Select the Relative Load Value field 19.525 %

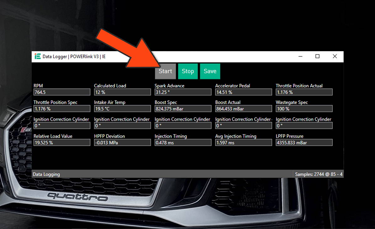pyautogui.click(x=62, y=143)
